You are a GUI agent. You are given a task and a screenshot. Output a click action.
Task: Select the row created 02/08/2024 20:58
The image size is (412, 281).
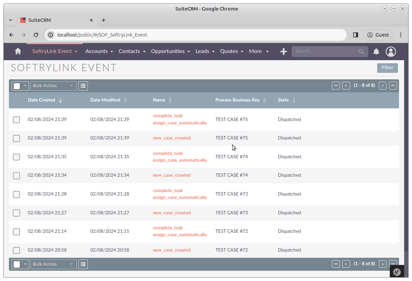pyautogui.click(x=16, y=250)
